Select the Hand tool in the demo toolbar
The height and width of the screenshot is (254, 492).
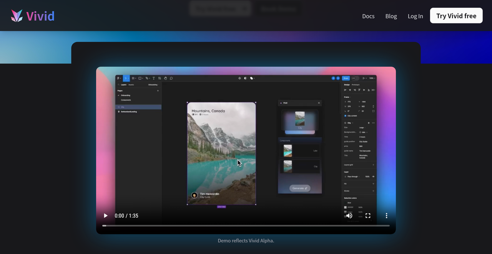165,78
